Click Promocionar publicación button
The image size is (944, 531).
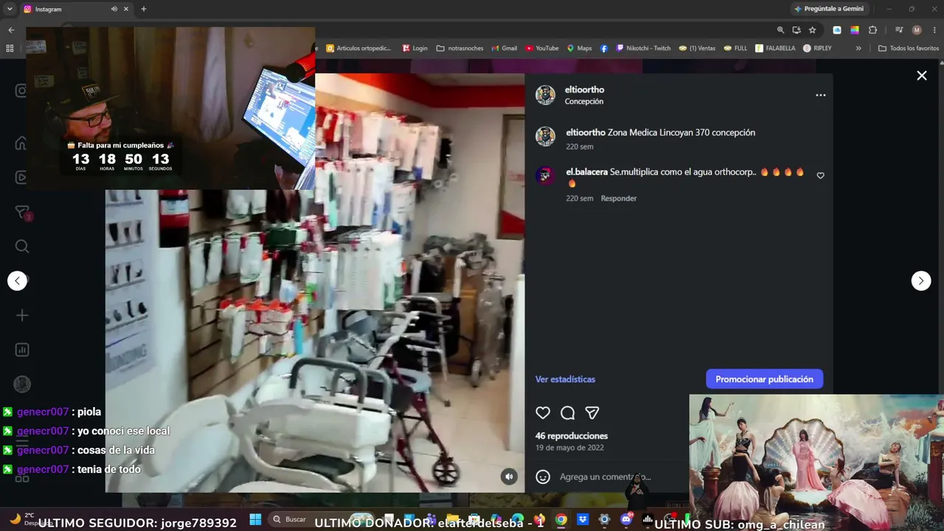(764, 379)
